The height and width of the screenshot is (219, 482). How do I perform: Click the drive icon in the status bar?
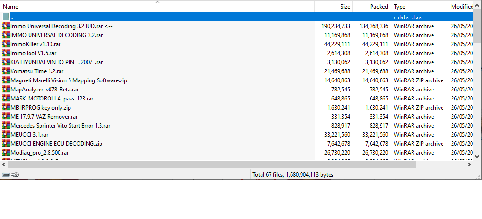6,175
